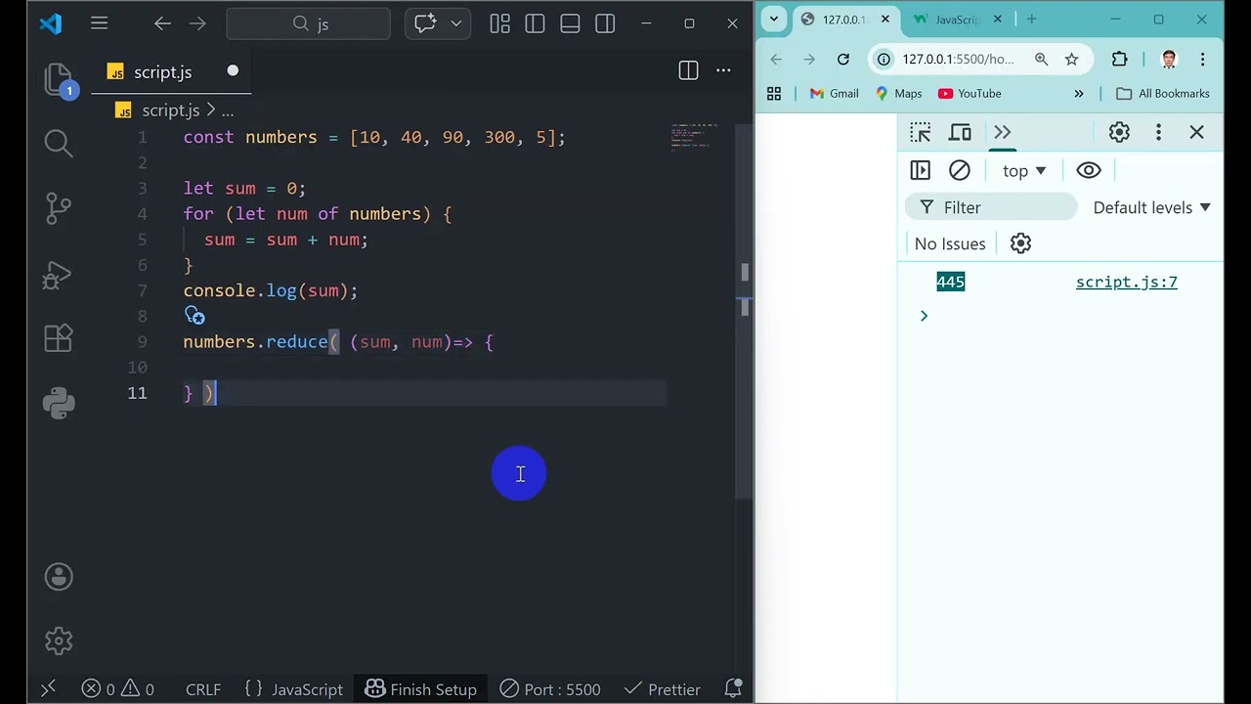1251x704 pixels.
Task: Open the VS Code hamburger menu
Action: coord(100,23)
